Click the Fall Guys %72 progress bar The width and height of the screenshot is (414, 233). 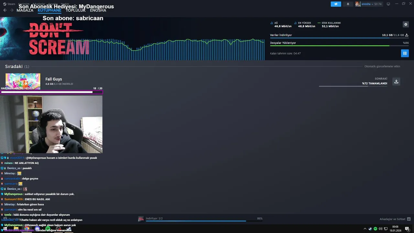[353, 86]
